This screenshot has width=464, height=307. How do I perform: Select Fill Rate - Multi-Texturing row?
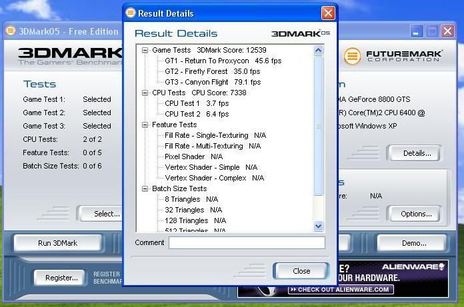coord(213,146)
